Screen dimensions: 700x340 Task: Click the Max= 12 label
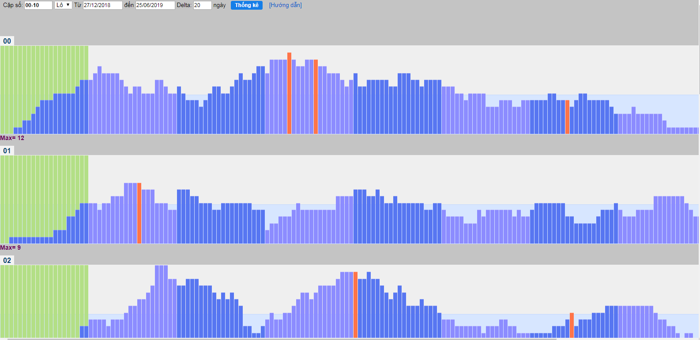point(12,138)
